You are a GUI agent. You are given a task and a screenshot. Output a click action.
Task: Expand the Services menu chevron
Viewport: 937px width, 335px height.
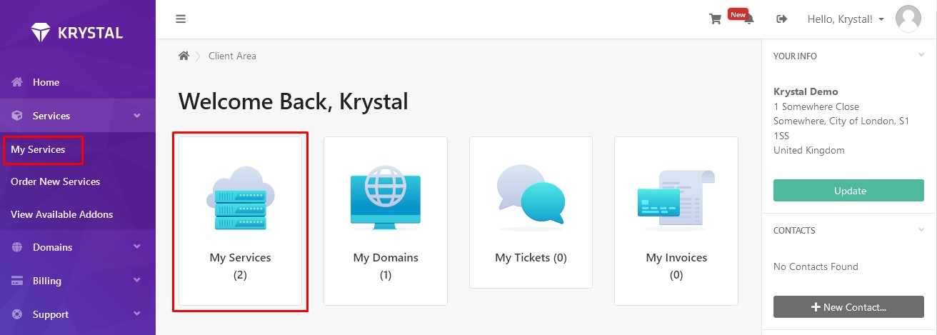coord(137,116)
